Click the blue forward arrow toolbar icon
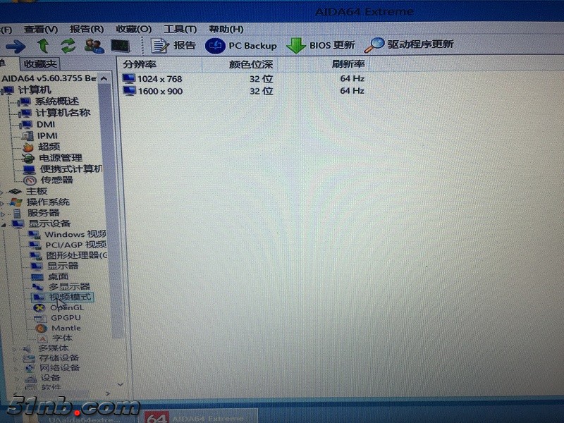 point(16,47)
